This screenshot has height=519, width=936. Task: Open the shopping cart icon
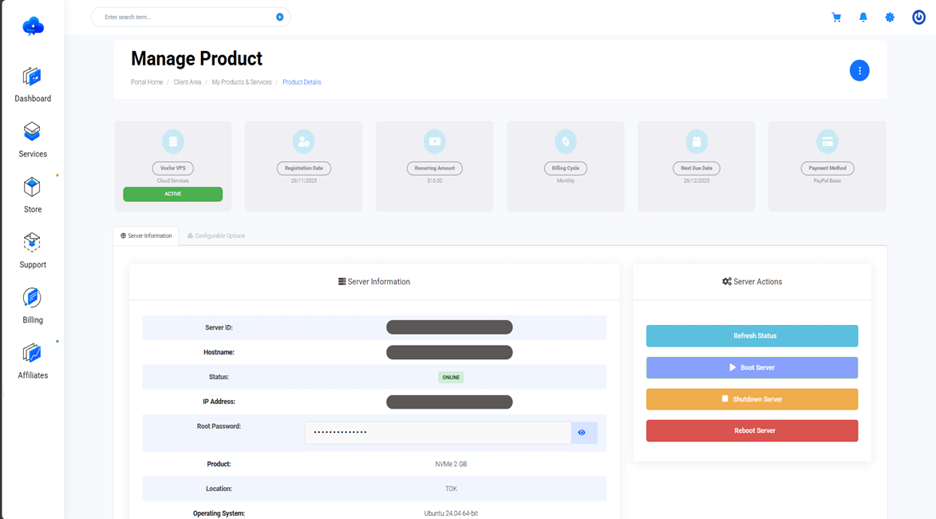click(836, 17)
